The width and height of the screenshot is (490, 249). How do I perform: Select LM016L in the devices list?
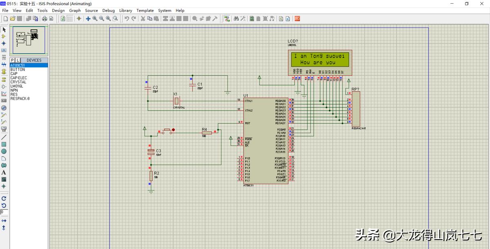17,86
